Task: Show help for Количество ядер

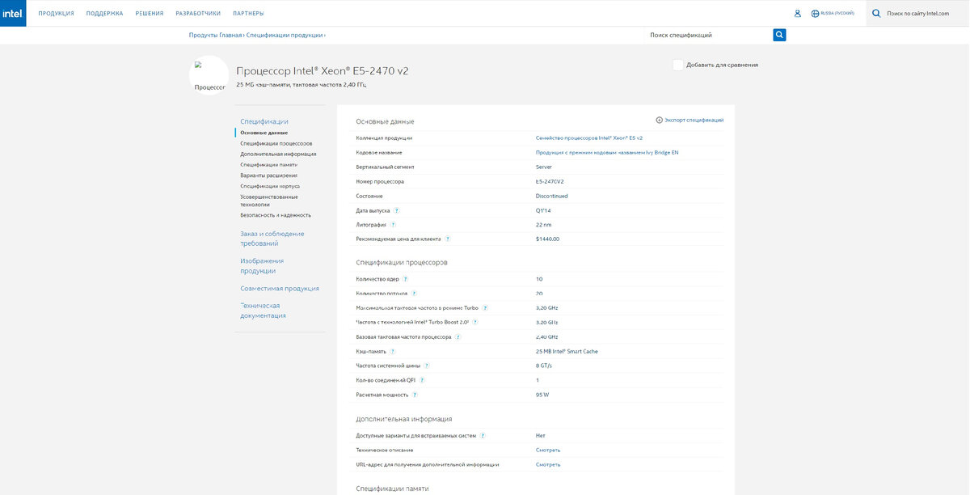Action: pos(406,279)
